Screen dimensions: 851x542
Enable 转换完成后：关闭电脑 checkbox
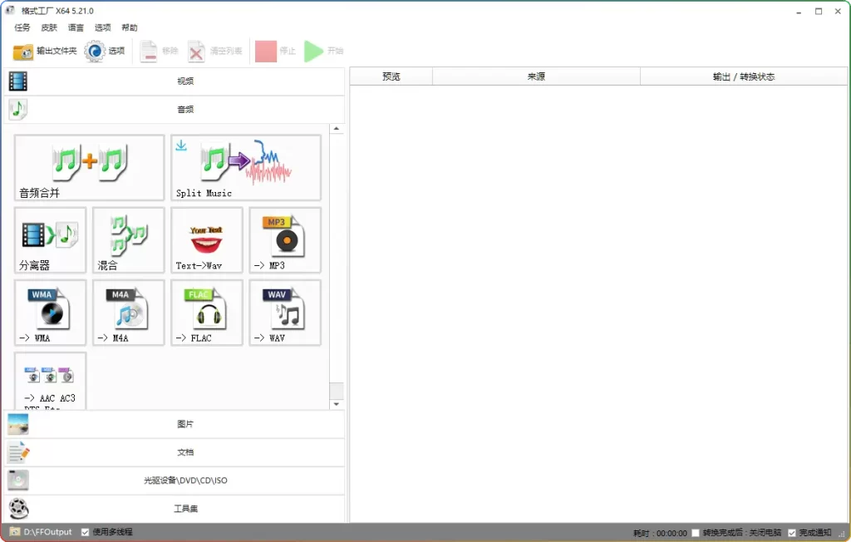point(696,534)
